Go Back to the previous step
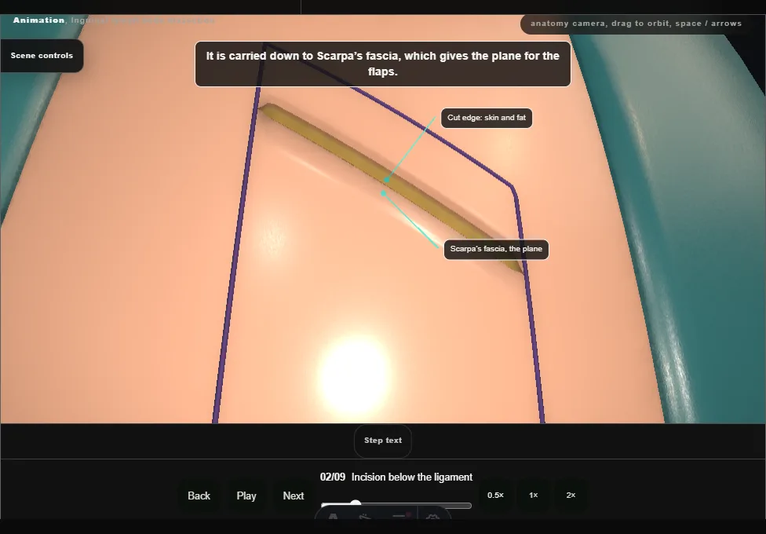This screenshot has width=766, height=534. (x=199, y=496)
